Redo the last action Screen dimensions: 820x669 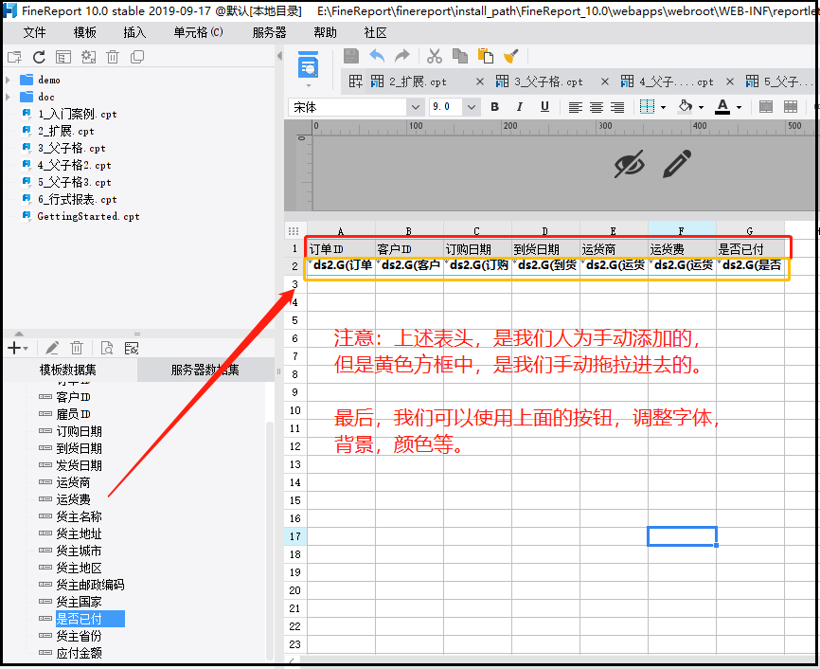click(402, 56)
